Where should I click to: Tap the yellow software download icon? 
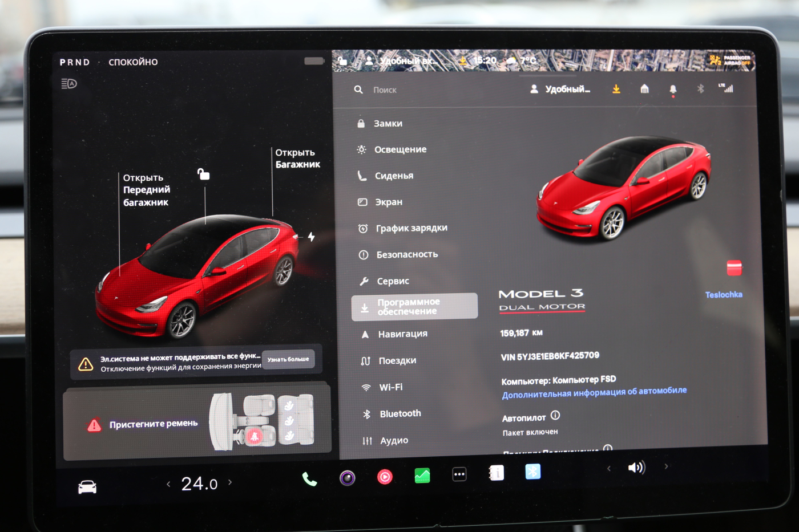click(x=616, y=89)
